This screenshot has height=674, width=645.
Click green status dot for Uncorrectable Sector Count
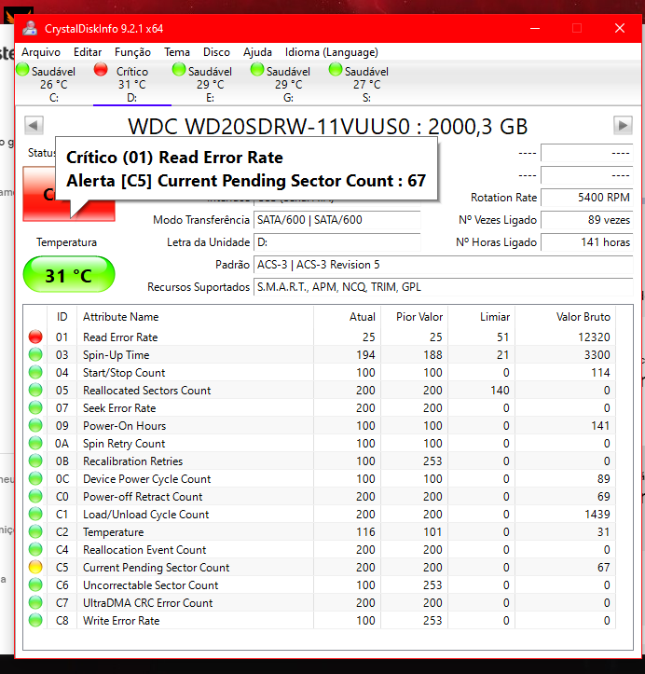(35, 585)
